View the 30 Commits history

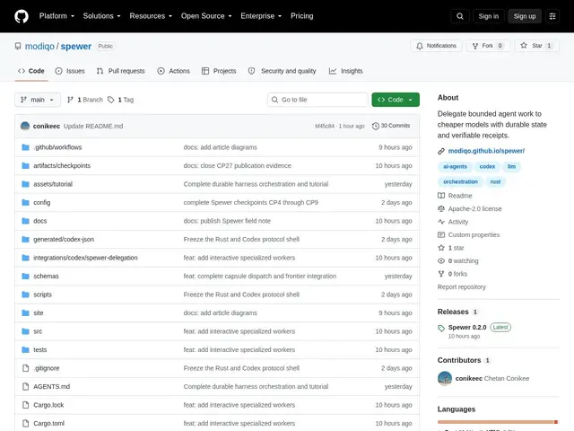click(x=391, y=126)
